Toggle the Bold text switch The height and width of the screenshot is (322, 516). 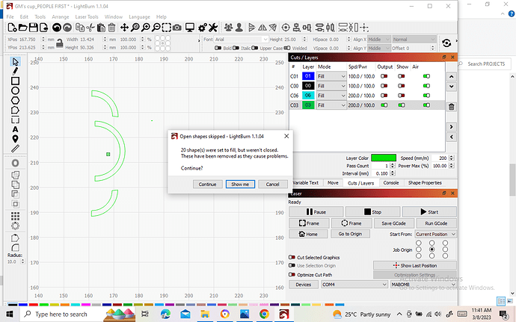click(x=218, y=48)
